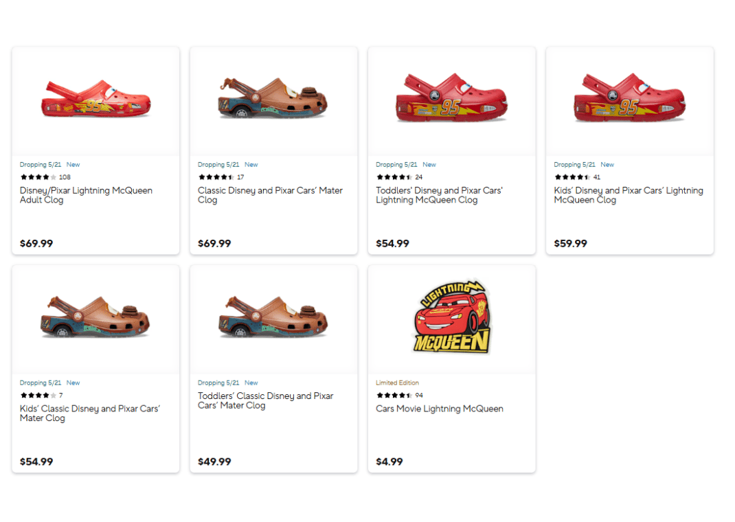Click the star rating with 17 reviews
Viewport: 735px width, 522px height.
tap(216, 177)
